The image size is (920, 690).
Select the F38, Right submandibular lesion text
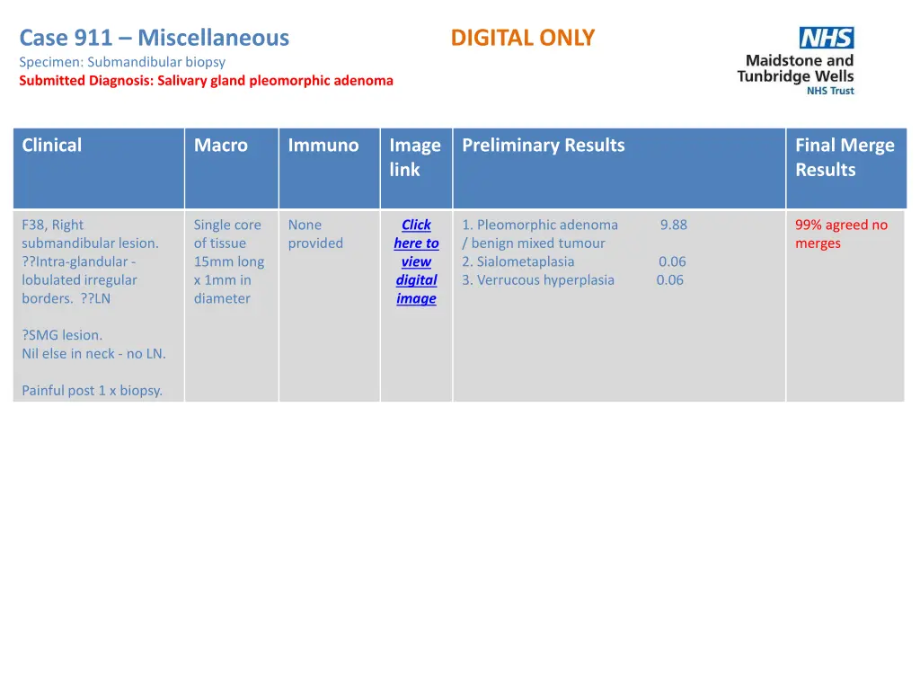point(90,234)
